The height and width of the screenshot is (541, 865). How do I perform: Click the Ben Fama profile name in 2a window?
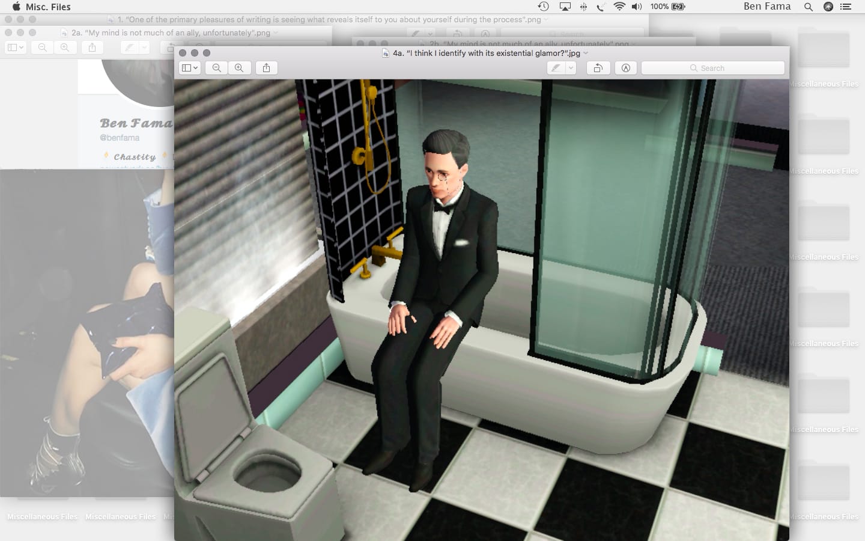[x=136, y=123]
